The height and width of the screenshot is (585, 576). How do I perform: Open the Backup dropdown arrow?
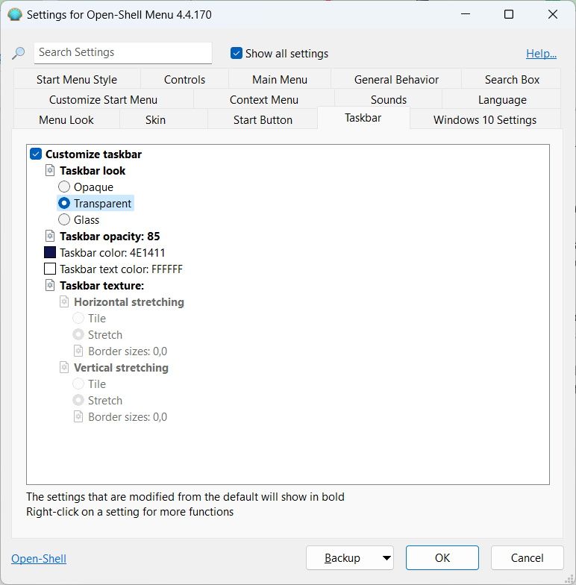tap(386, 557)
